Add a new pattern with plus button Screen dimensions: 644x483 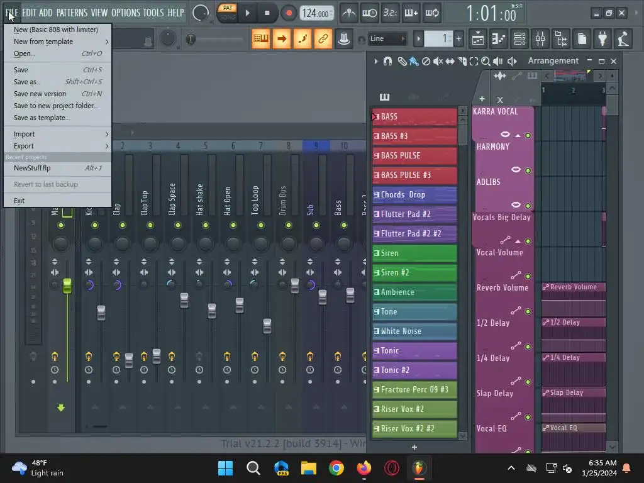pyautogui.click(x=458, y=39)
